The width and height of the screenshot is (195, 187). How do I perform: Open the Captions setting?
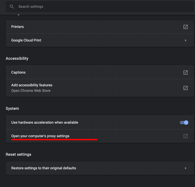100,72
